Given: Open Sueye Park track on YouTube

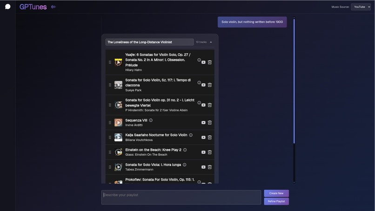Looking at the screenshot, I should pos(203,85).
